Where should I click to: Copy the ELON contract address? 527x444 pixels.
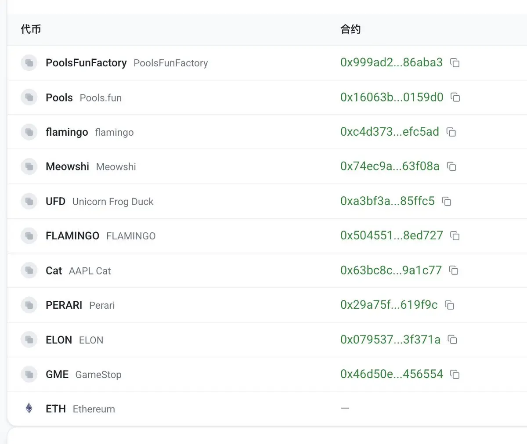pos(452,339)
